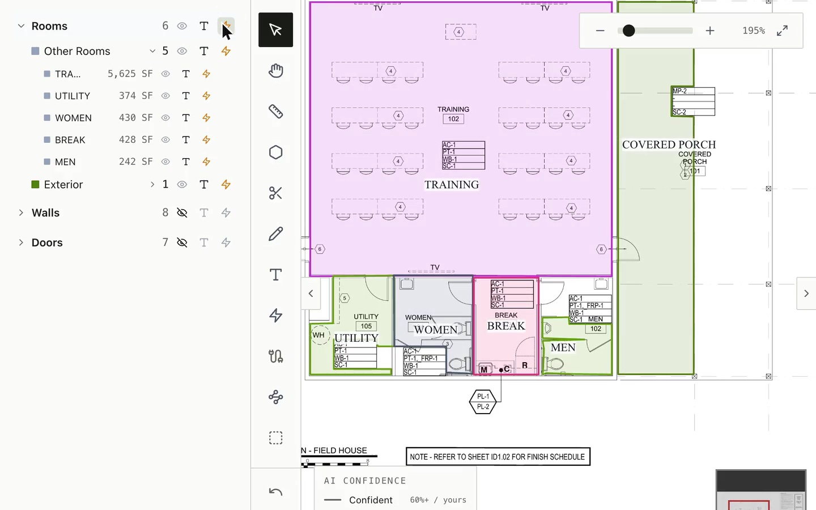Select the lightning bolt tool in toolbar

(275, 316)
